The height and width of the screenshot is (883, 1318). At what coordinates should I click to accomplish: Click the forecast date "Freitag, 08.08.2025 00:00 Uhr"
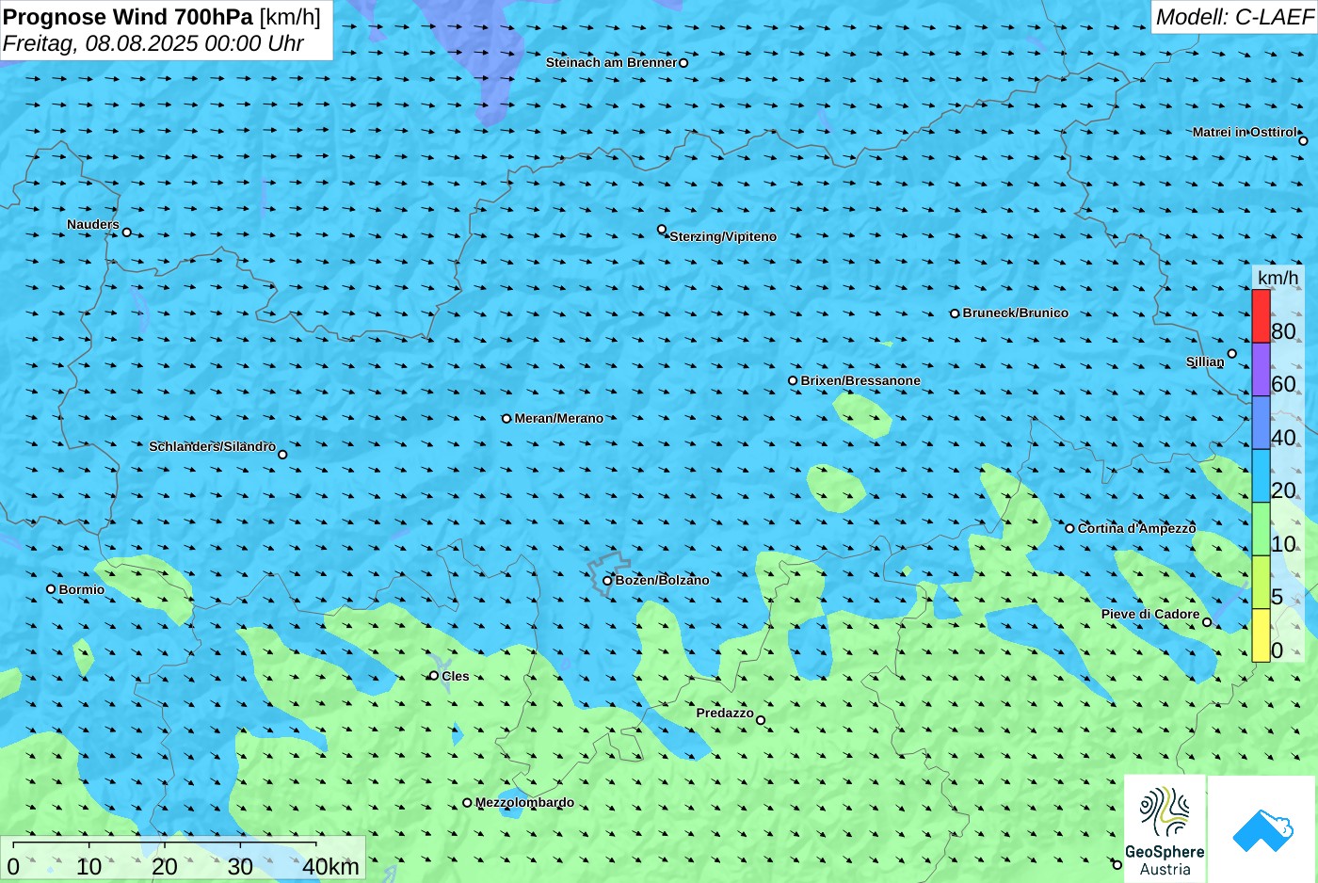click(153, 43)
